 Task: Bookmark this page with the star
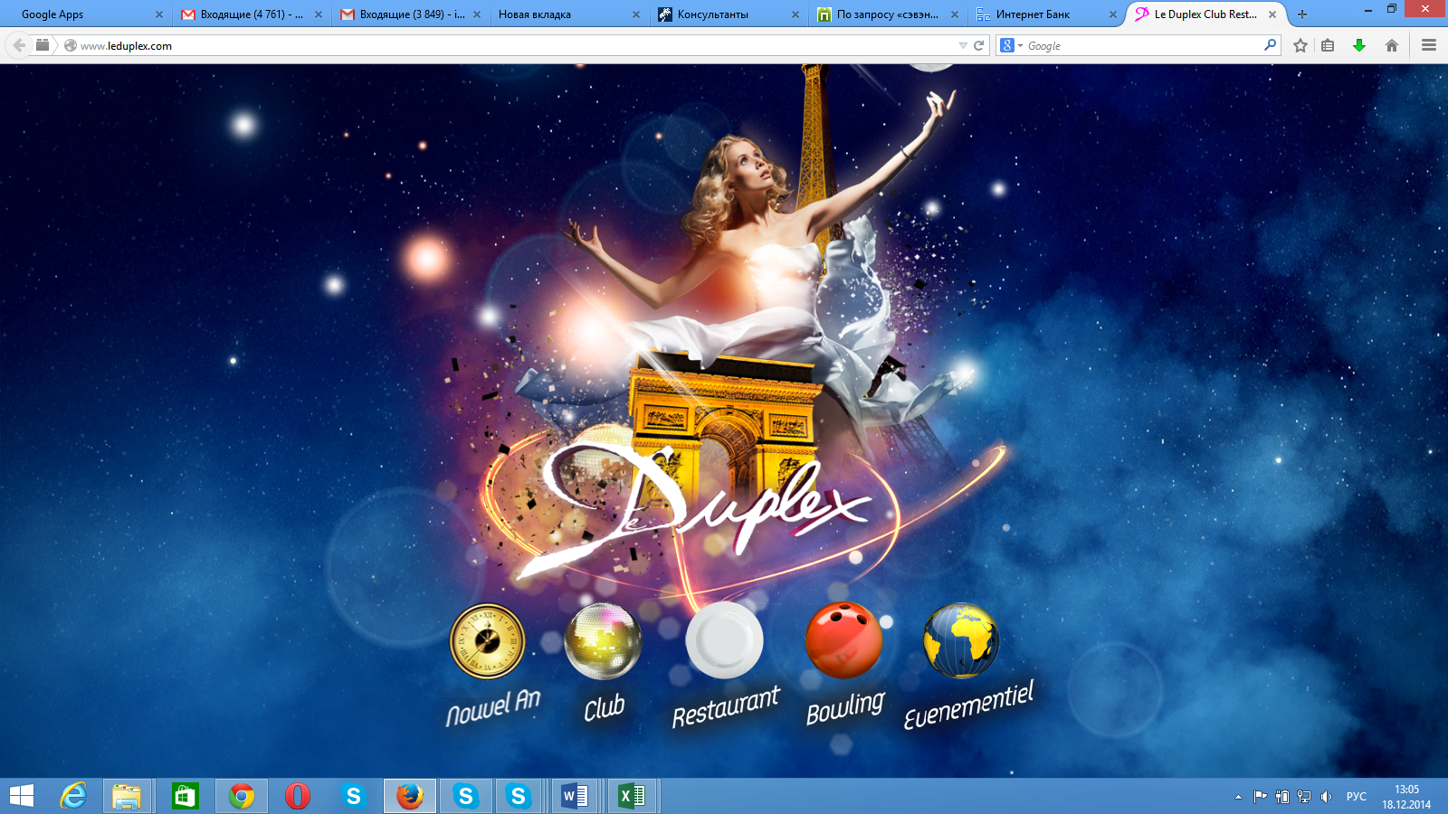pyautogui.click(x=1300, y=45)
